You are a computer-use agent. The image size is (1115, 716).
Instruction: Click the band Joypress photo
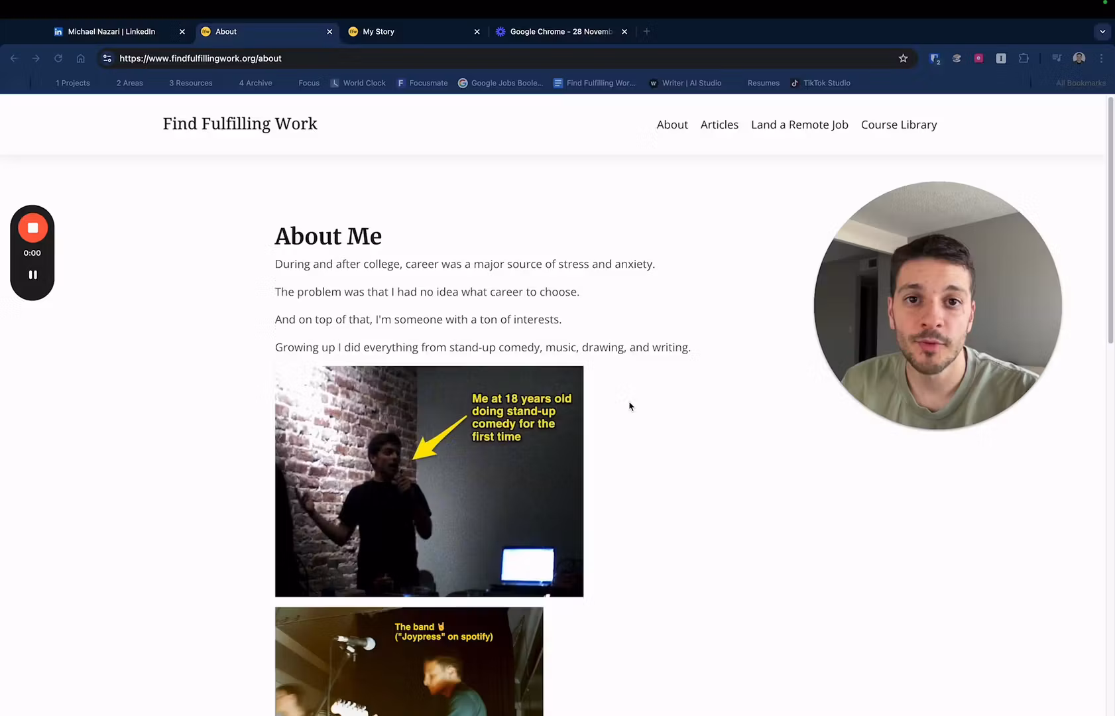tap(409, 662)
